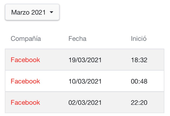170x116 pixels.
Task: Click the caret arrow beside Marzo 2021
Action: [x=51, y=12]
